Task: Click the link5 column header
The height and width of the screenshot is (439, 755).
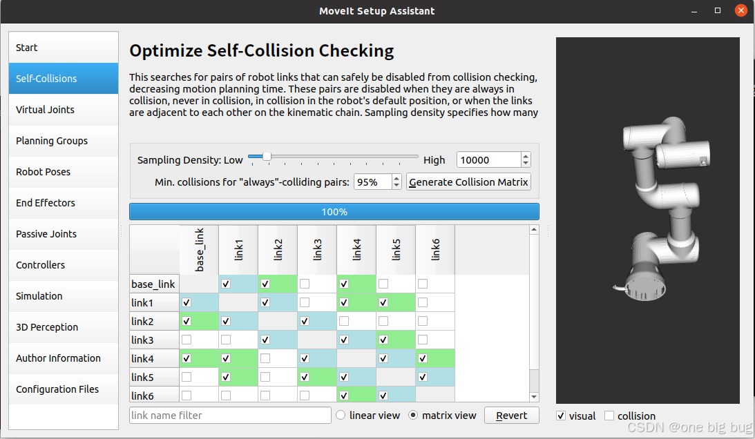Action: click(x=396, y=250)
